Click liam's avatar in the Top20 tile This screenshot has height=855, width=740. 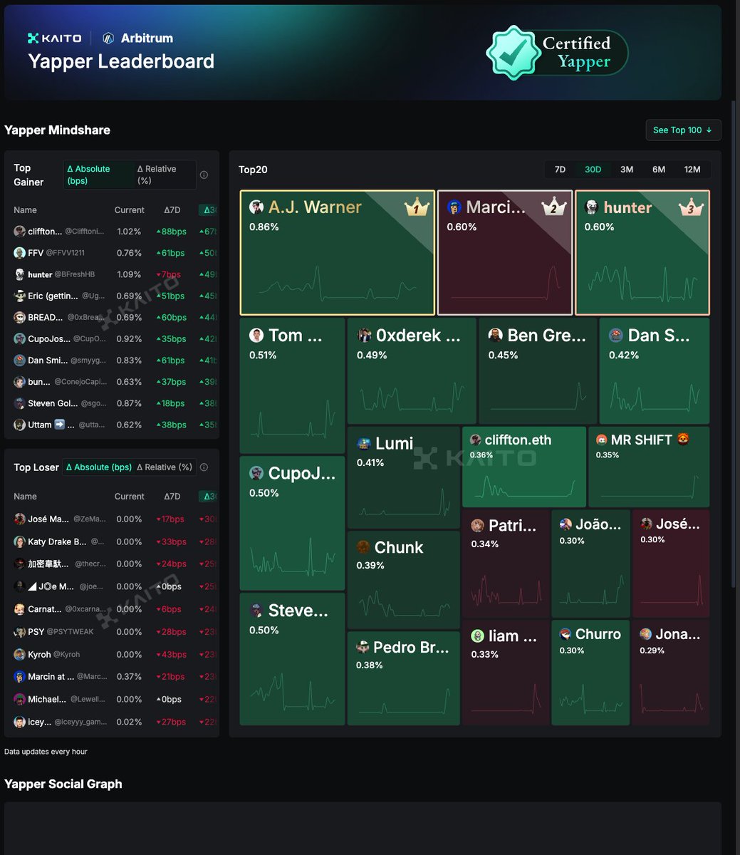478,636
